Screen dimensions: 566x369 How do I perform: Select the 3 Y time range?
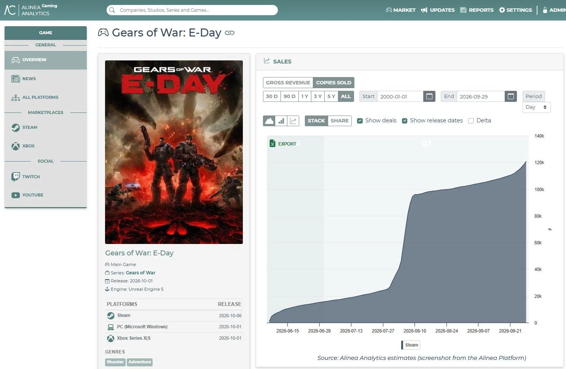[x=318, y=96]
